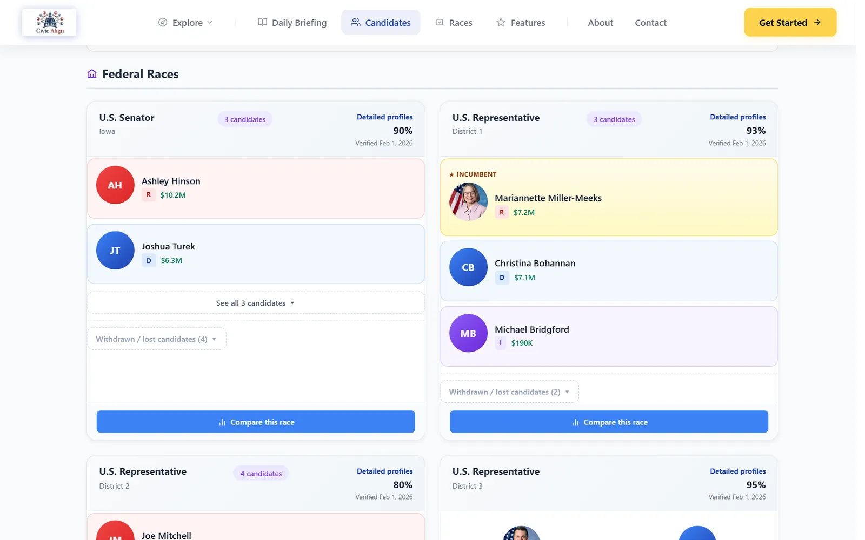The image size is (865, 540).
Task: Click the $7.1M amount for Christina Bohannan
Action: tap(524, 278)
